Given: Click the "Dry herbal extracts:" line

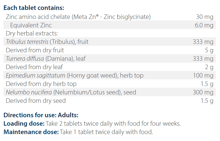Looking at the screenshot, I should click(x=32, y=34).
